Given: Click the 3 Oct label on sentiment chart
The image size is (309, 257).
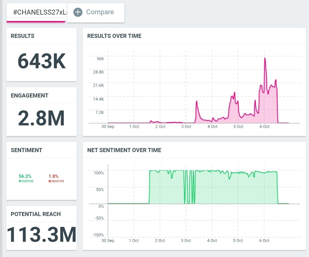Looking at the screenshot, I should (186, 241).
